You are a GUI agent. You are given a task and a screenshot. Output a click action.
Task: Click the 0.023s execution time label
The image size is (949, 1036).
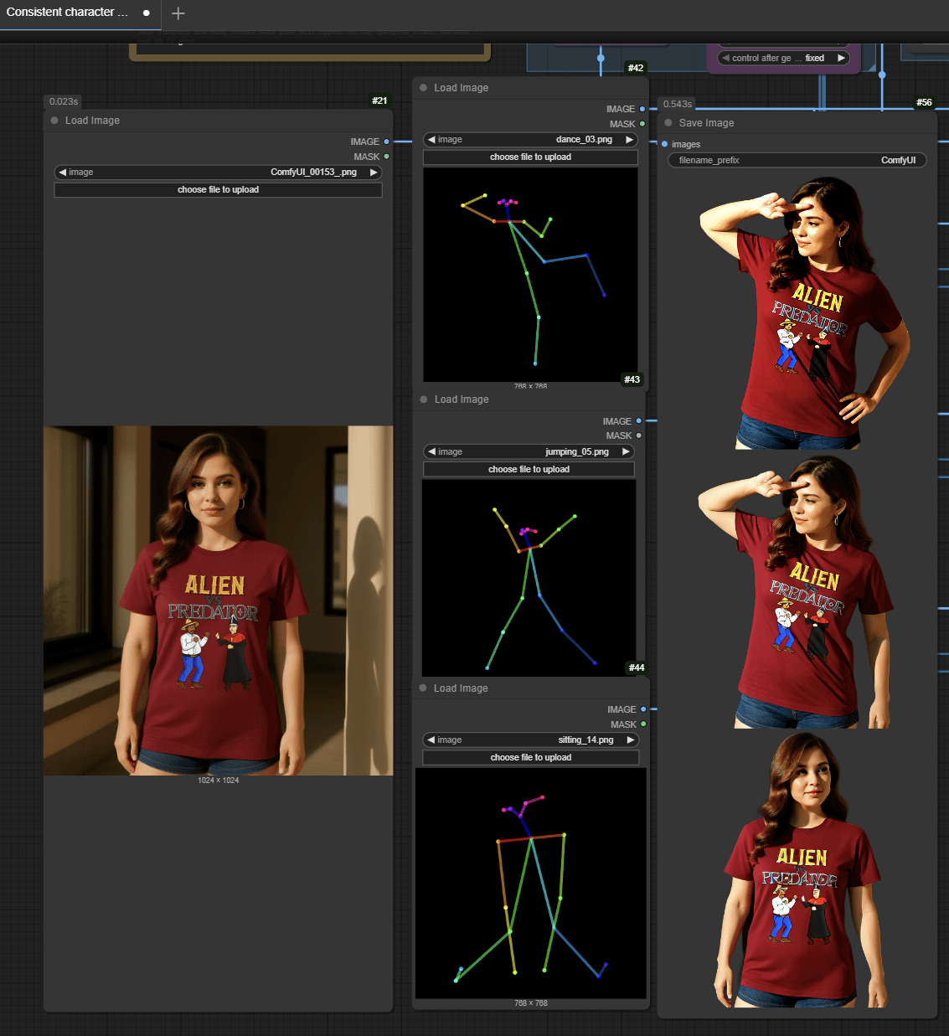64,101
